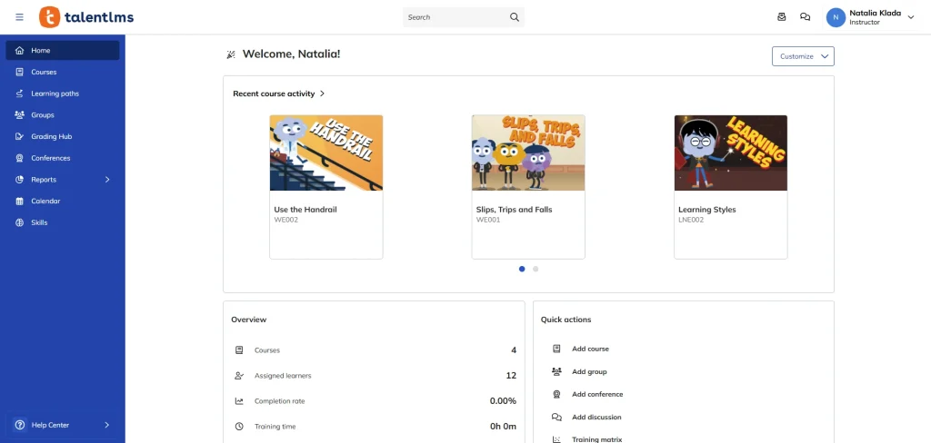The height and width of the screenshot is (443, 931).
Task: Click the hamburger menu icon
Action: [20, 17]
